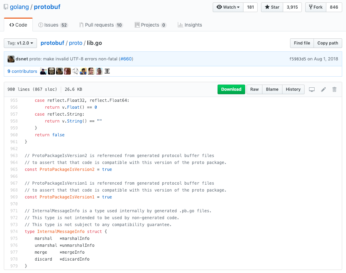Open the Blame view
Screen dimensions: 346x273
coord(272,89)
